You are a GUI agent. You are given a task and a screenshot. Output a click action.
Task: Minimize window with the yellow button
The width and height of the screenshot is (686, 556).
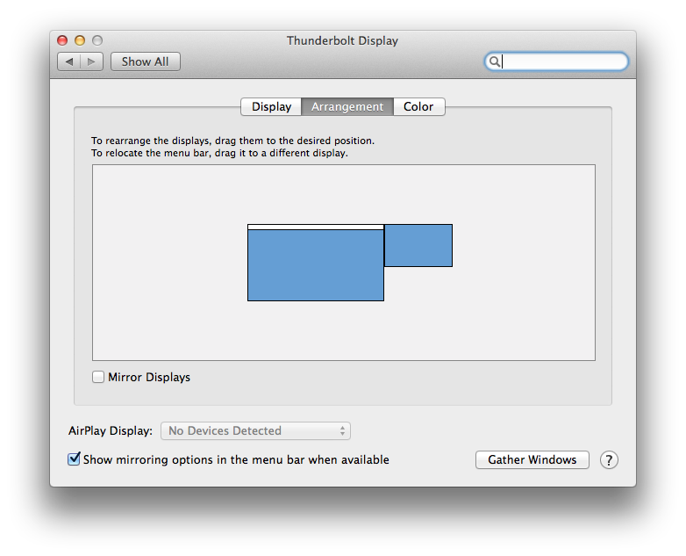point(80,40)
